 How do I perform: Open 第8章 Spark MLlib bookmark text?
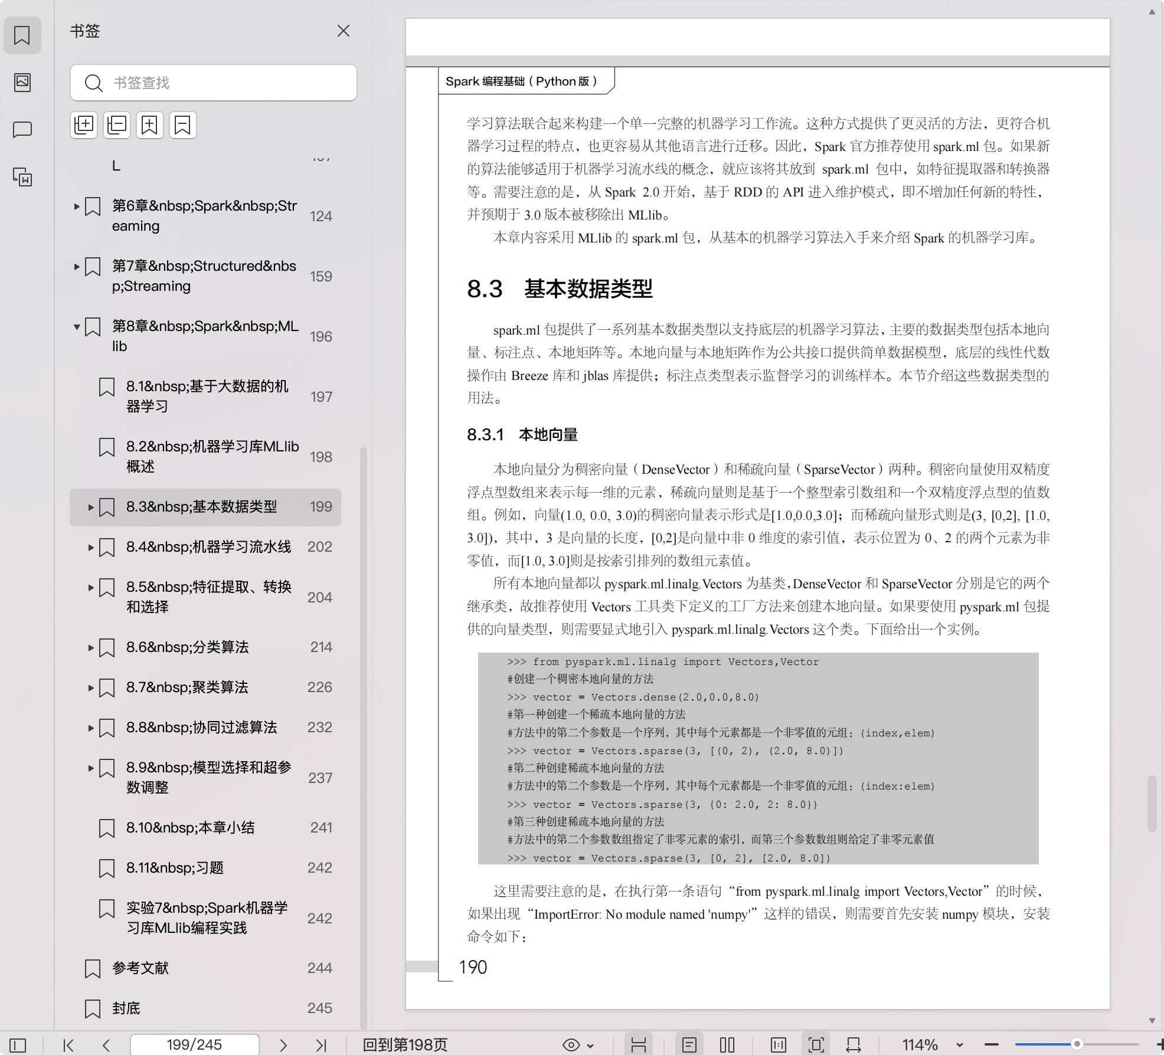pyautogui.click(x=205, y=336)
